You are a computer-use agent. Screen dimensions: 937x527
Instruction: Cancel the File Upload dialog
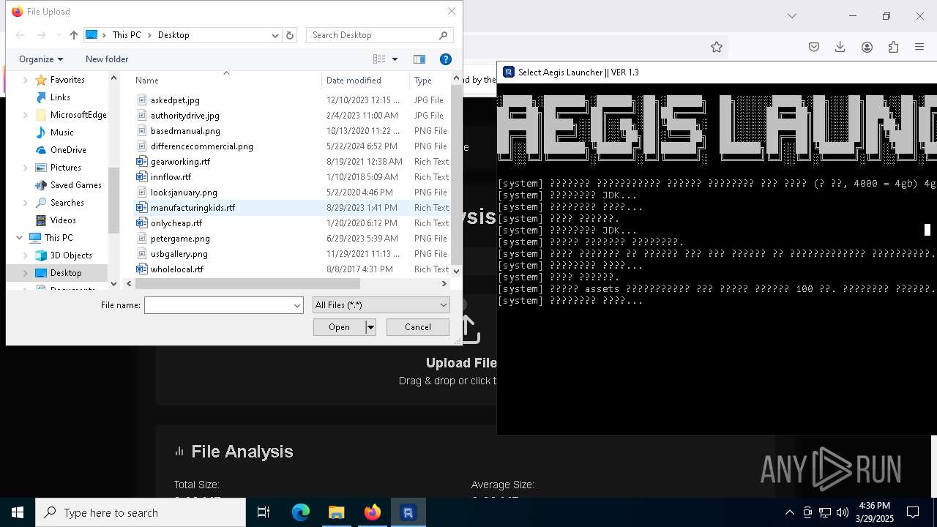[418, 327]
